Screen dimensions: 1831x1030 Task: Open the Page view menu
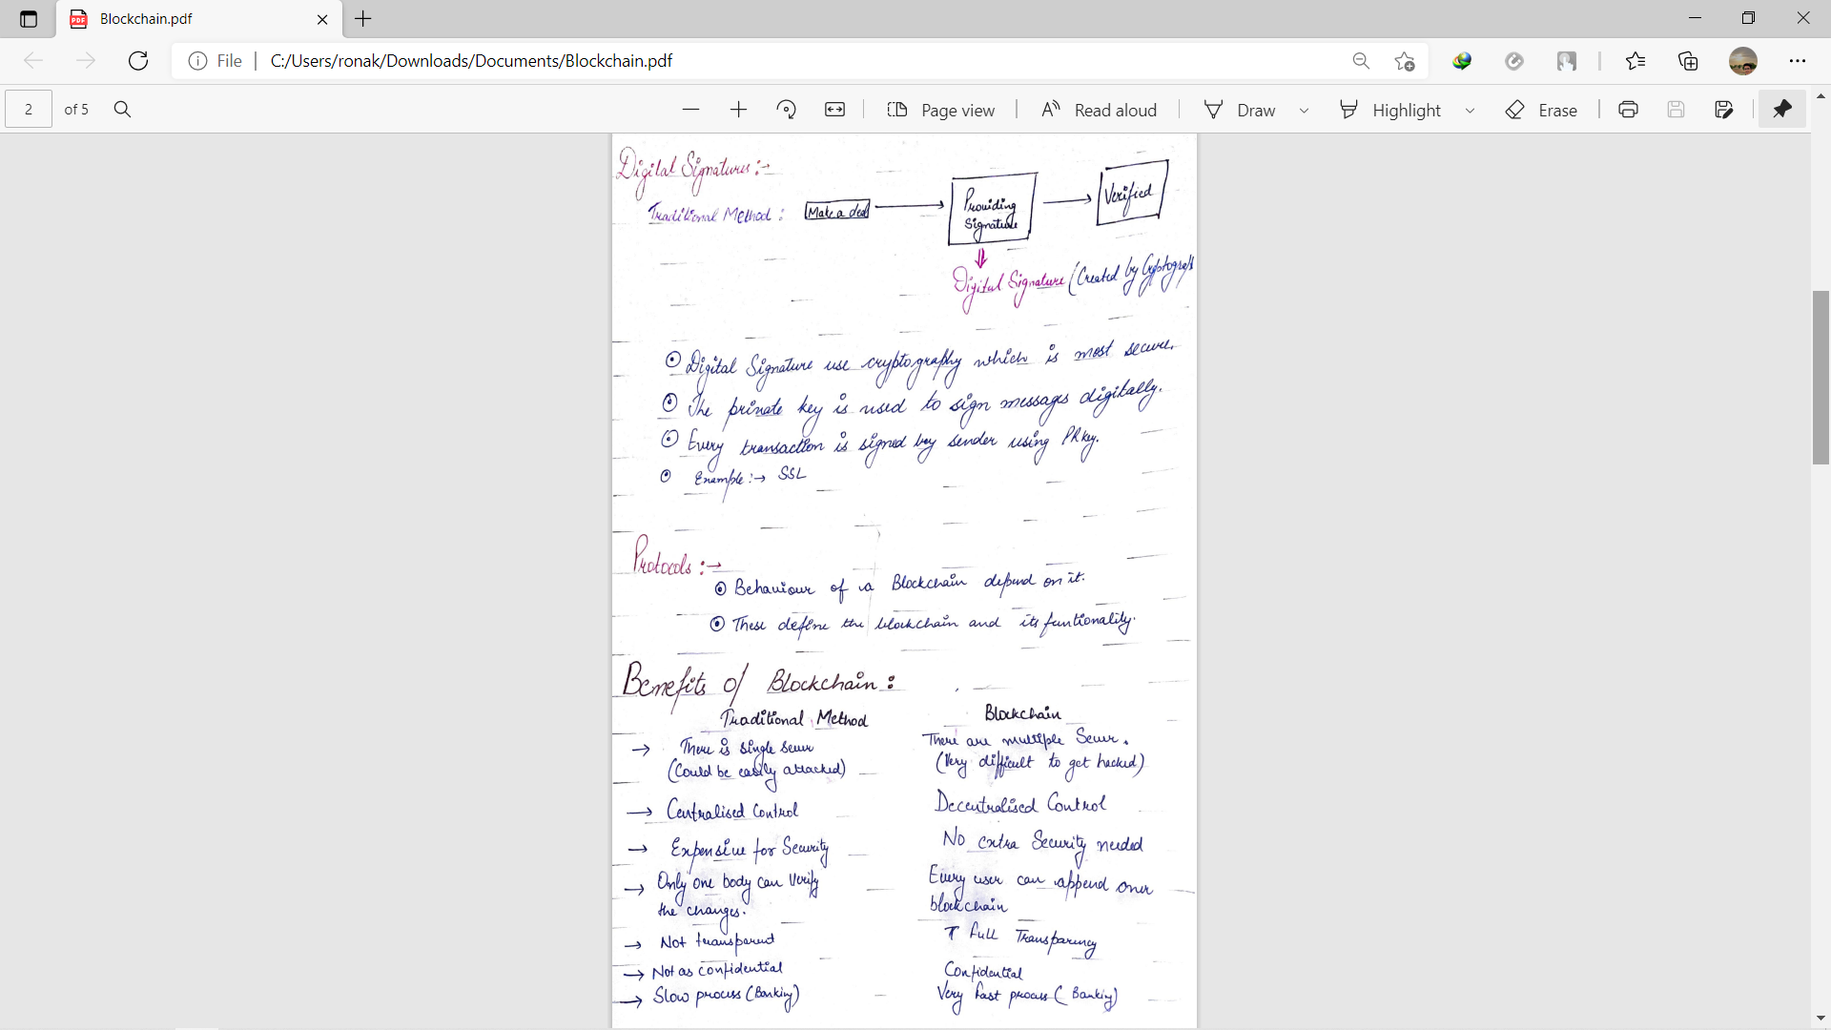[940, 110]
